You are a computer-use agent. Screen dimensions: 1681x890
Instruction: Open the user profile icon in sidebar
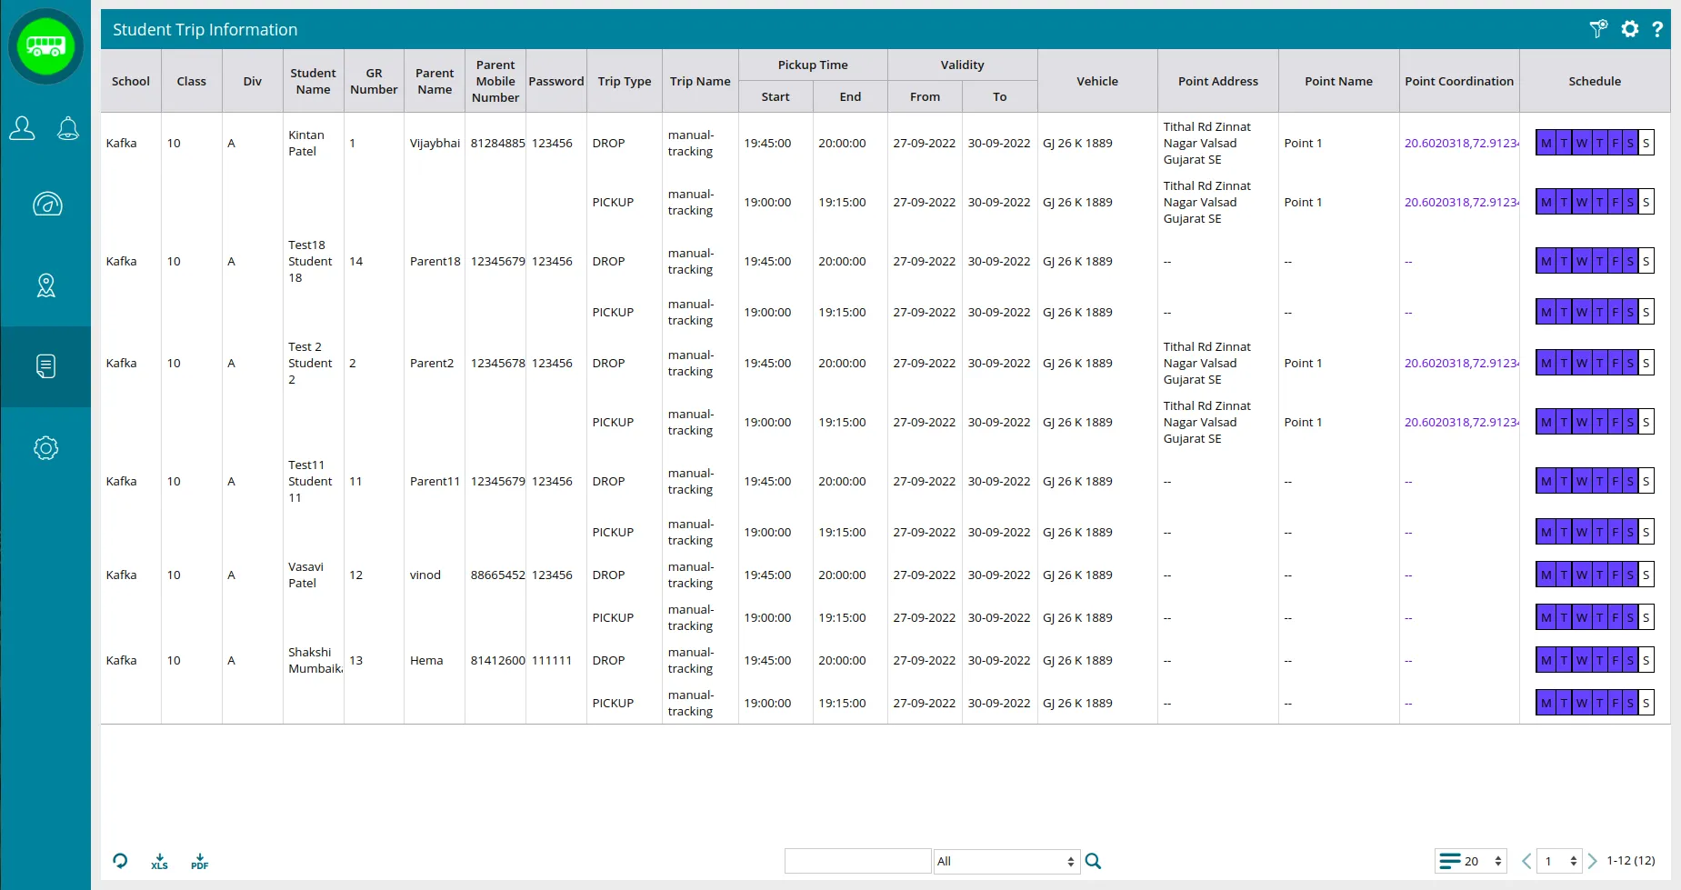click(x=23, y=129)
